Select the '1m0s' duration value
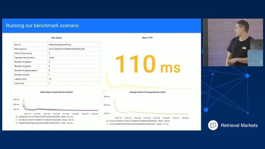Viewport: 265px width, 149px height. coord(74,58)
